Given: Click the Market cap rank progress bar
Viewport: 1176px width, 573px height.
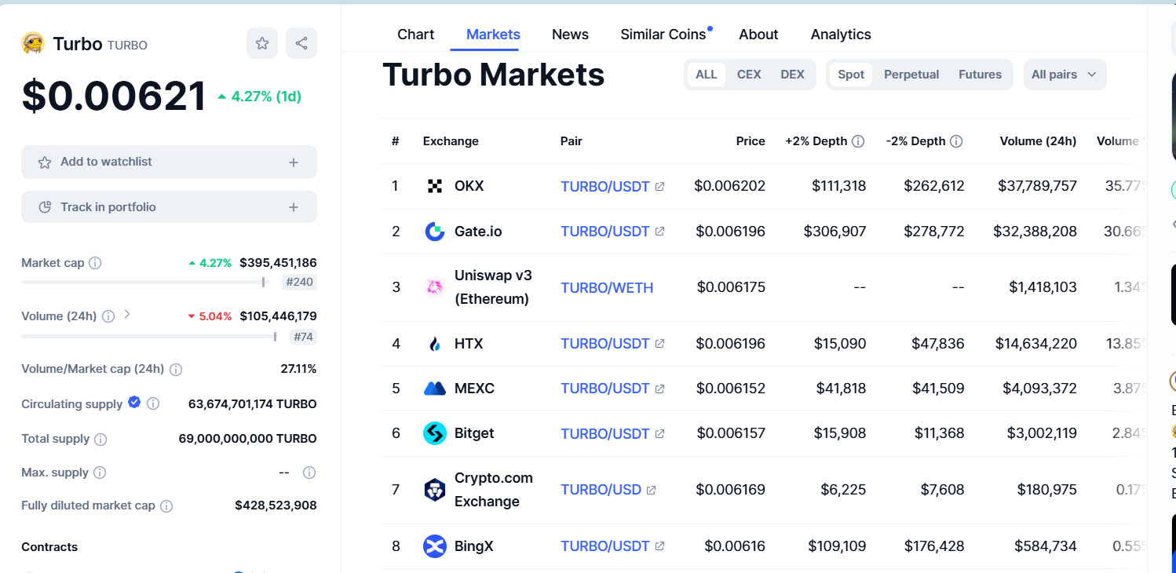Looking at the screenshot, I should point(145,282).
